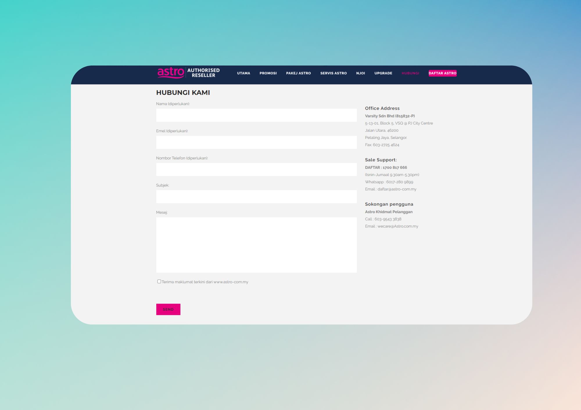The height and width of the screenshot is (410, 581).
Task: Click the Nama (diperlukan) label
Action: [x=173, y=104]
